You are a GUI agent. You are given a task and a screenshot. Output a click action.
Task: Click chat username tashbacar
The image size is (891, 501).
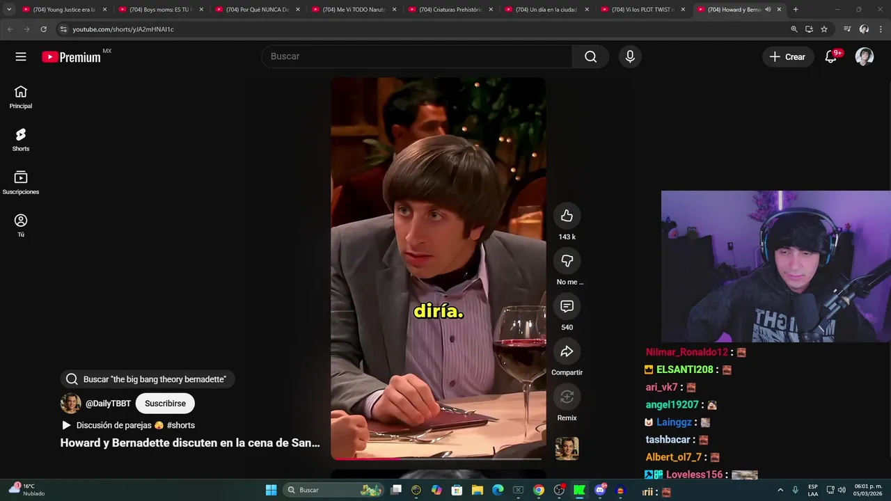pyautogui.click(x=668, y=440)
